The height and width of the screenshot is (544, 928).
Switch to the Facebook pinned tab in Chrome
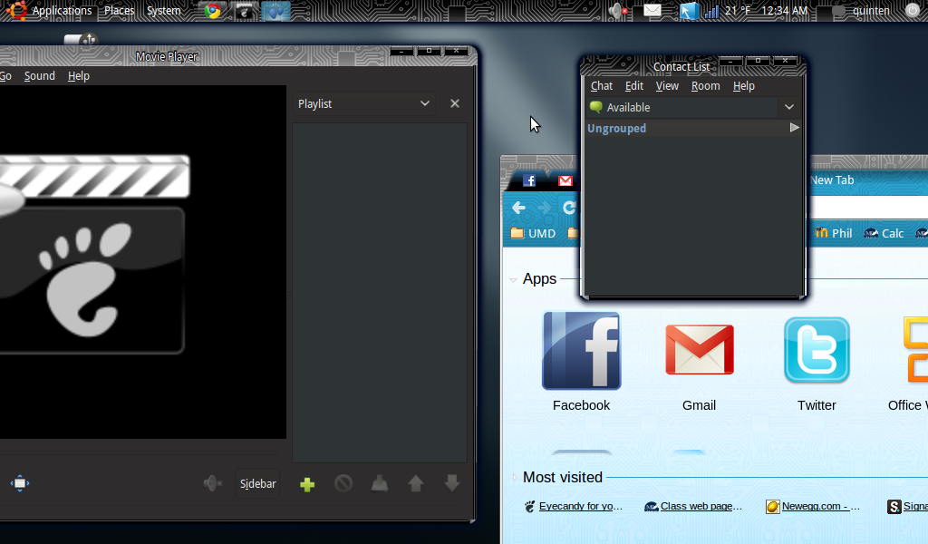click(529, 180)
